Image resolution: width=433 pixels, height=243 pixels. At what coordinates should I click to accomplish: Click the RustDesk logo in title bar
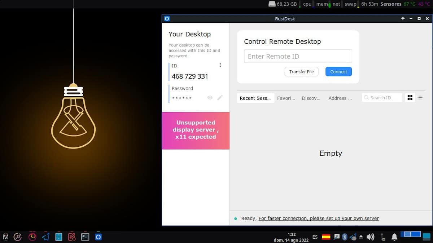tap(167, 19)
